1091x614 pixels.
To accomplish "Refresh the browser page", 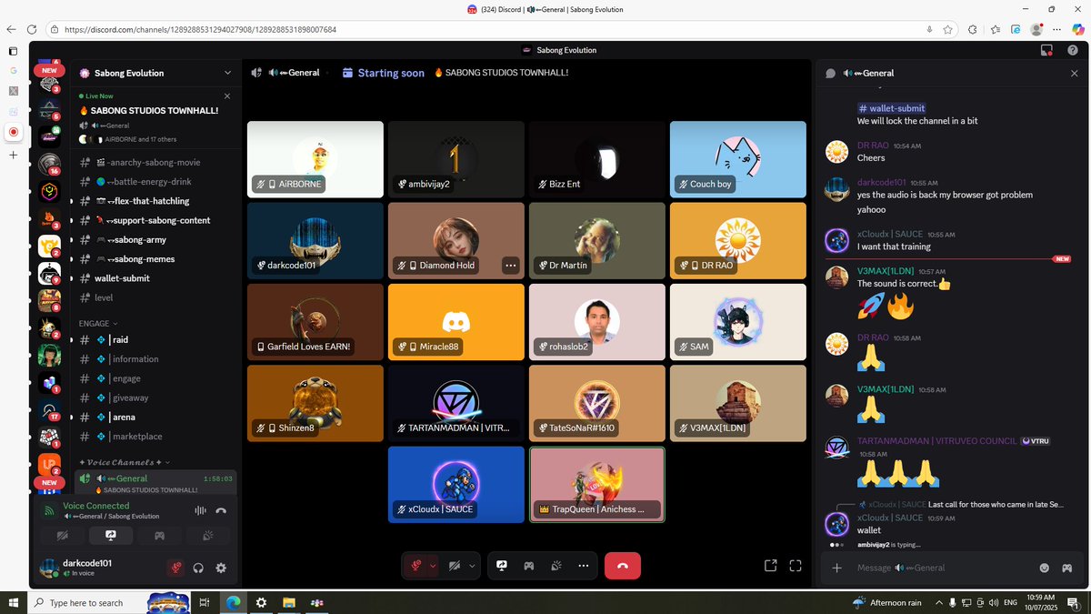I will click(x=30, y=29).
